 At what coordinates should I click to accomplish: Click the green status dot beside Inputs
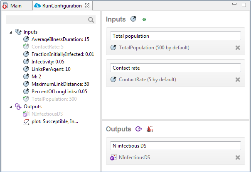coord(144,19)
